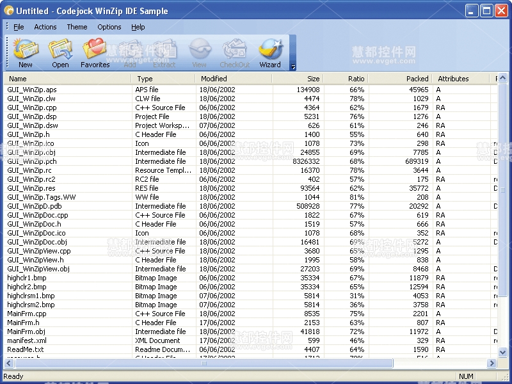The height and width of the screenshot is (384, 512).
Task: Click the vertical scrollbar thumb
Action: point(502,190)
